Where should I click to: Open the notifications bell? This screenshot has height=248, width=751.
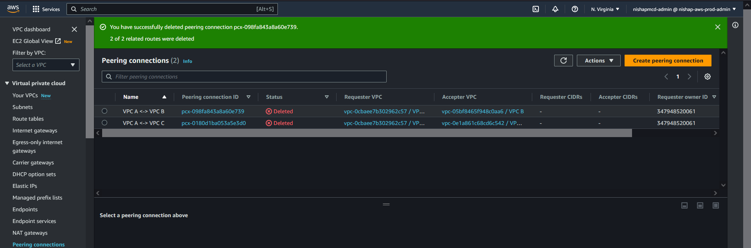coord(555,9)
